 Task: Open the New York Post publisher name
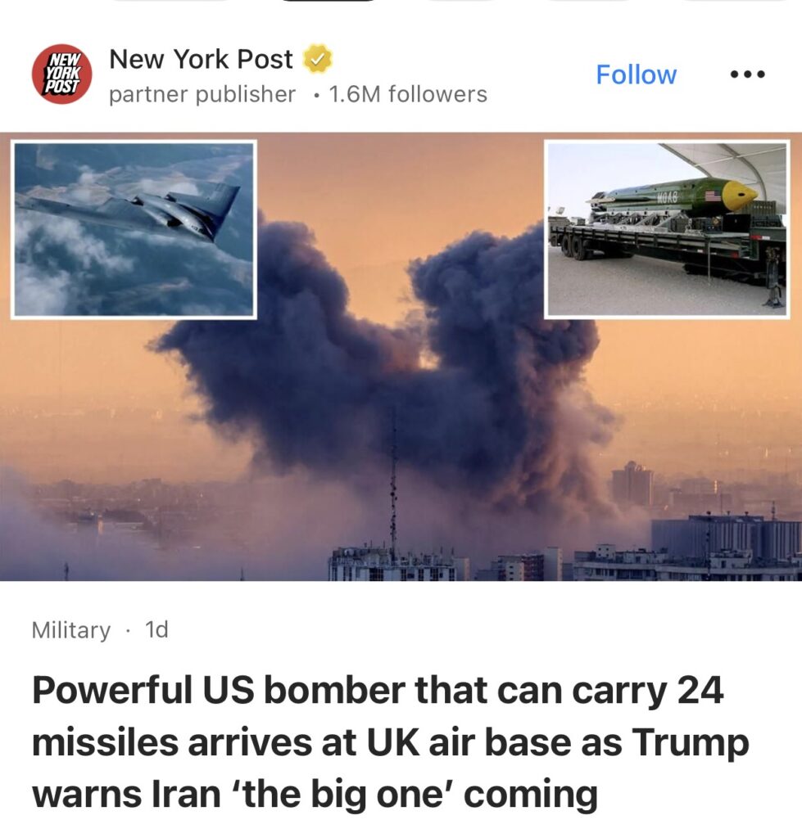pos(202,59)
